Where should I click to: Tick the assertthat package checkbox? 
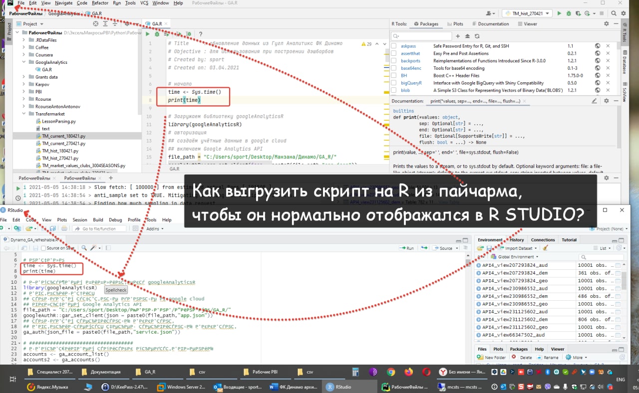[x=394, y=53]
